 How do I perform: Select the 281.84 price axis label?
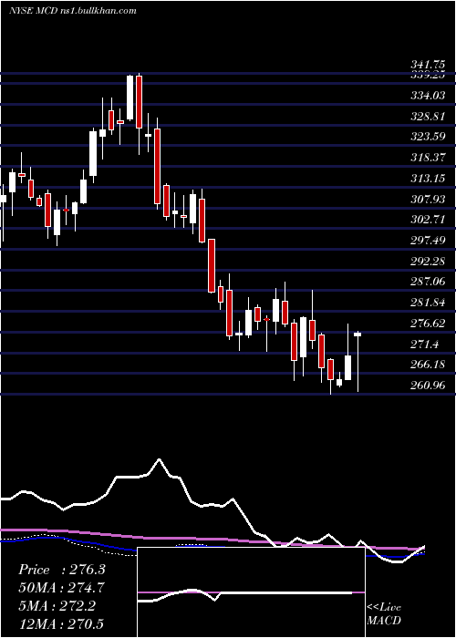click(428, 303)
